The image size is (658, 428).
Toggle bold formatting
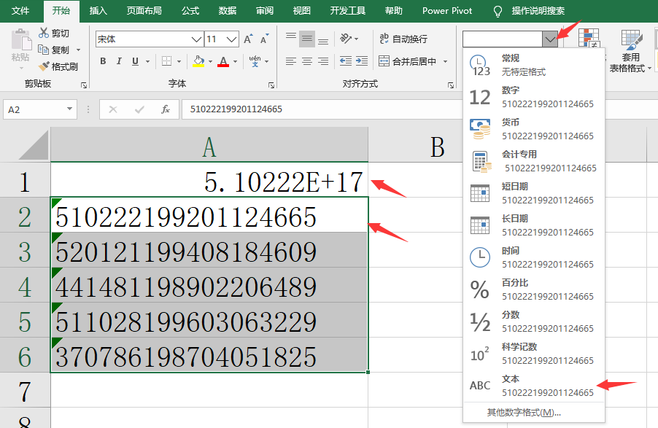pos(103,61)
